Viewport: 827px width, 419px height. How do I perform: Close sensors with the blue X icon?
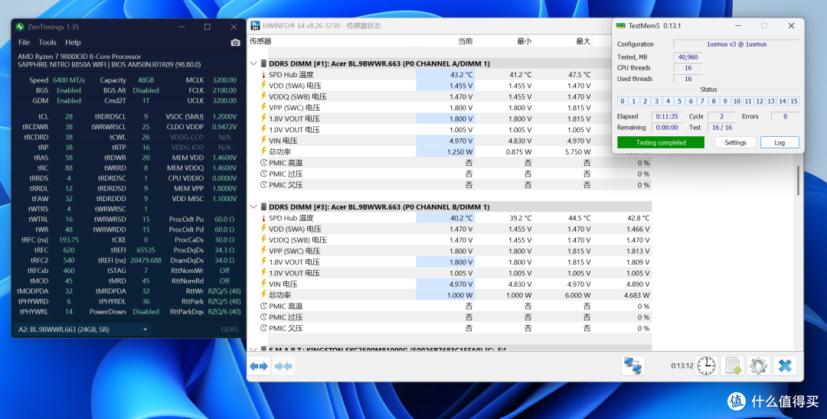785,365
